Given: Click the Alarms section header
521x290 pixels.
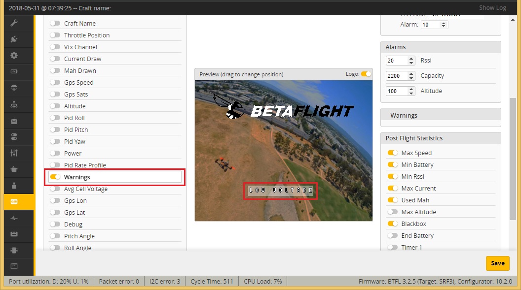Looking at the screenshot, I should pos(441,47).
